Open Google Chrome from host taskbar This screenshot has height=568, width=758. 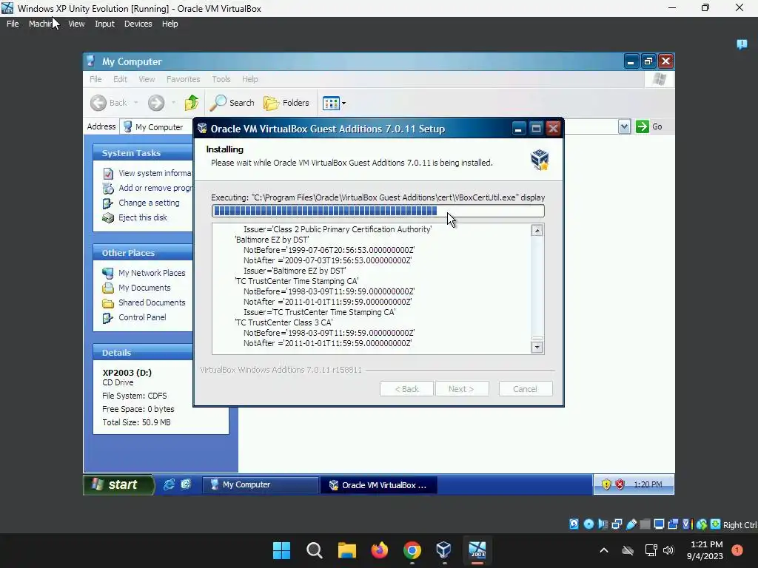pos(412,550)
